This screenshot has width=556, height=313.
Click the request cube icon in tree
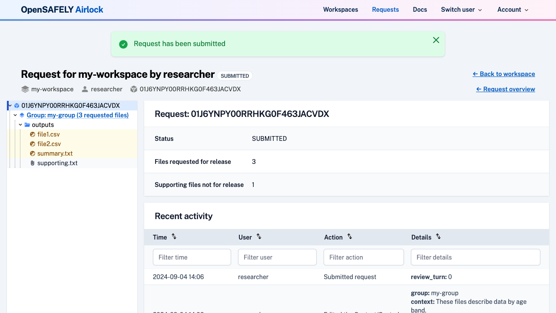pyautogui.click(x=17, y=106)
